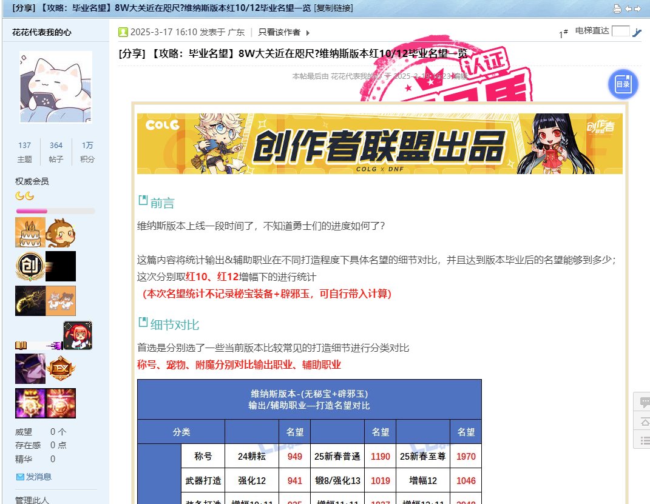Screen dimensions: 650x504
Task: Open the 目录 table of contents button
Action: [x=623, y=84]
